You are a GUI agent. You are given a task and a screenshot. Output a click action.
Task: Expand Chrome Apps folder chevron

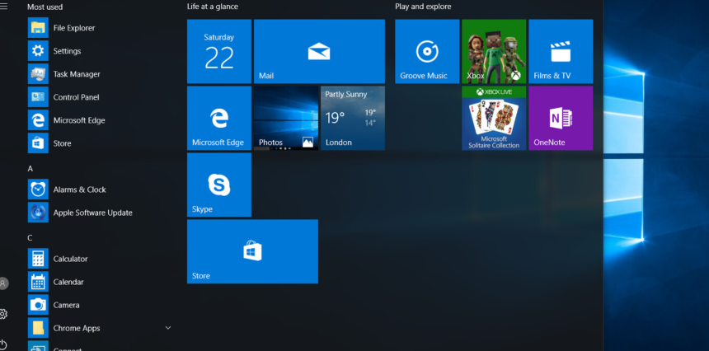point(167,328)
